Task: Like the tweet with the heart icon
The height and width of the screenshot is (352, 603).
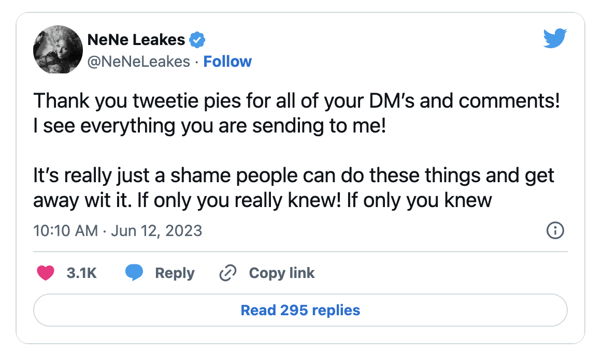Action: tap(46, 273)
